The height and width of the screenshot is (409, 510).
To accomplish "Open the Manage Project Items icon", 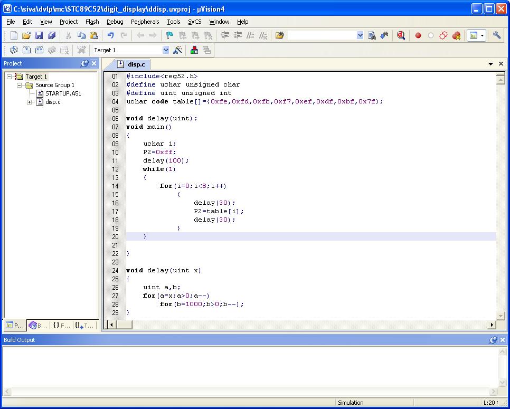I will 193,50.
